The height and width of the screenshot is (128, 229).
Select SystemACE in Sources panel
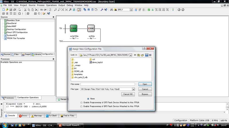11,35
